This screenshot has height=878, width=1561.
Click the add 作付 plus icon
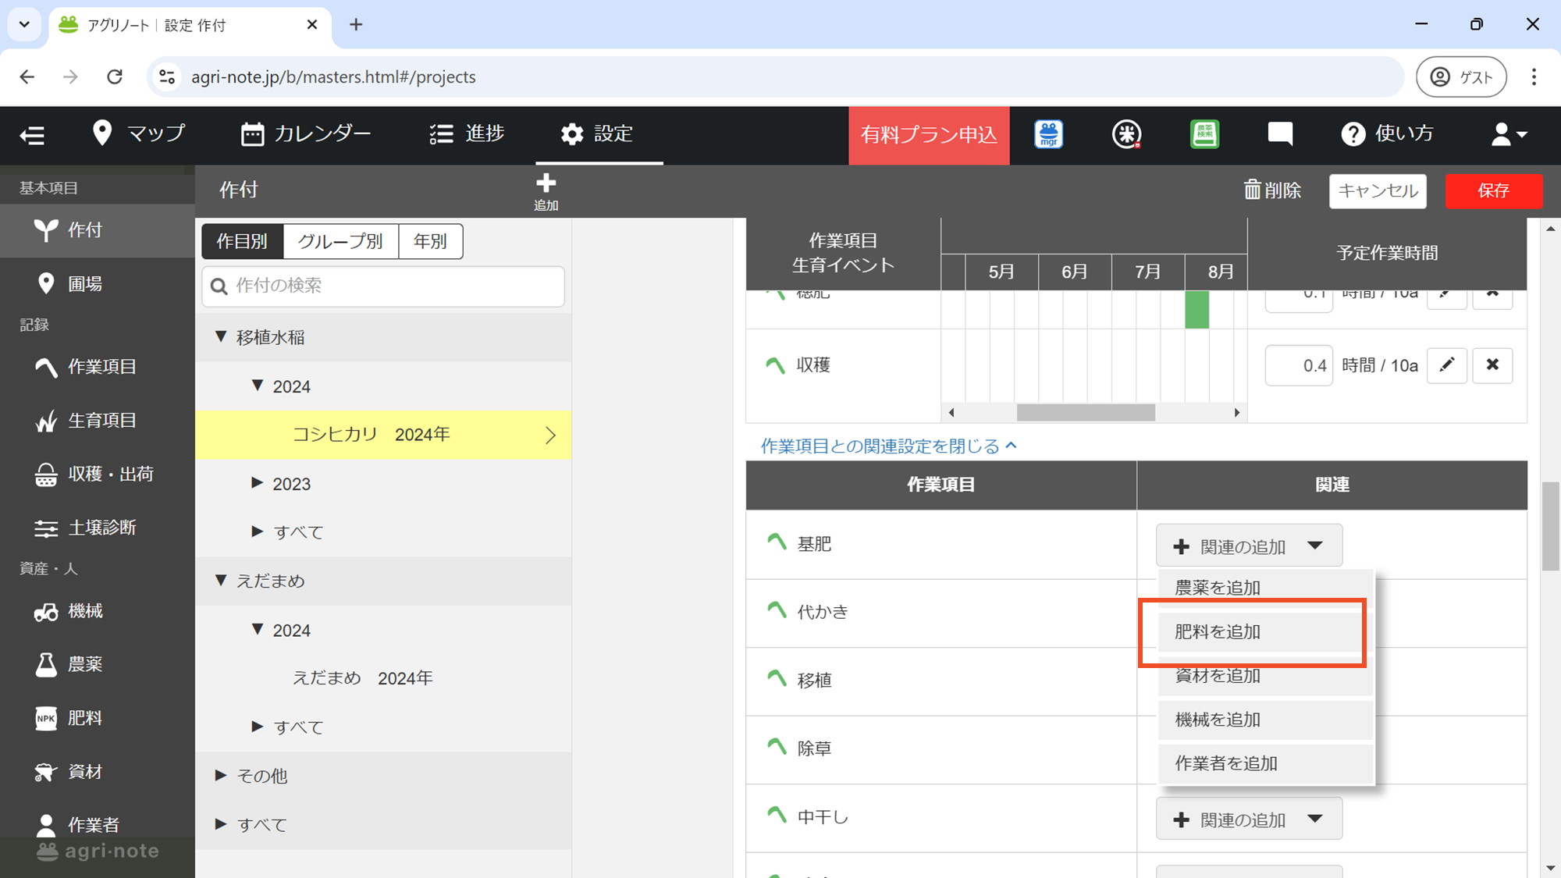point(546,185)
